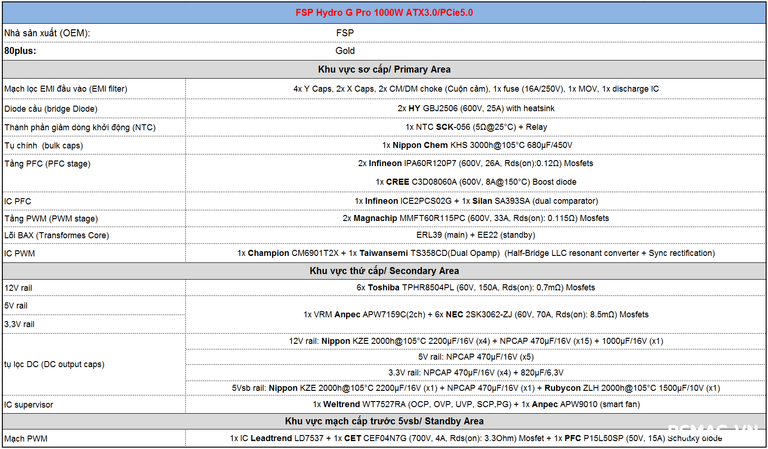Click the Infineon ICE2PCS02G IC PFC cell
Screen dimensions: 768x449
(x=476, y=201)
